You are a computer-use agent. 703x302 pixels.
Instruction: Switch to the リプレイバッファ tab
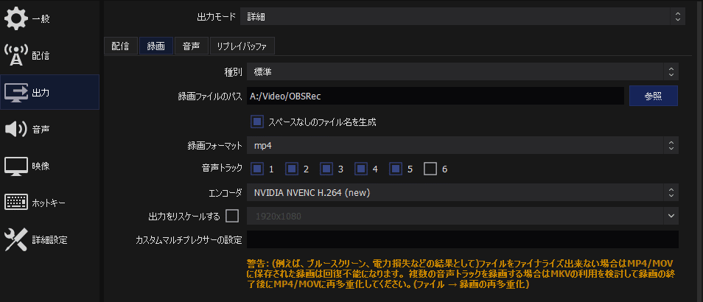point(242,46)
